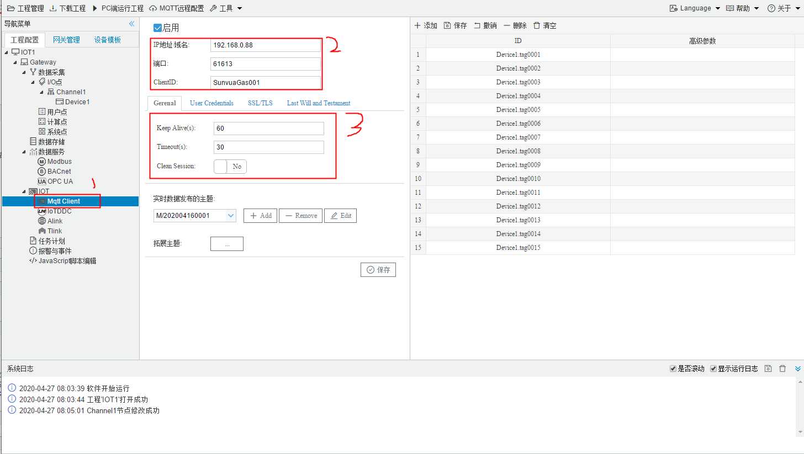Switch to the 网关管理 tab
Viewport: 804px width, 454px height.
click(x=66, y=40)
